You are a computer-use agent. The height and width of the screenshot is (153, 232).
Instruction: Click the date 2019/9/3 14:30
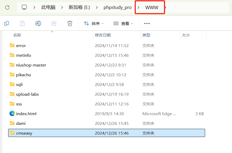pos(109,114)
